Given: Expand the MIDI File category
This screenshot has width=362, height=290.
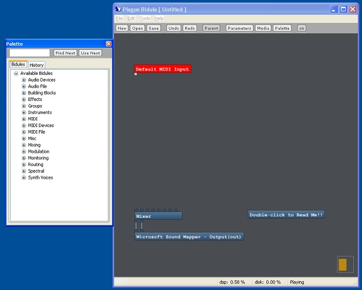Looking at the screenshot, I should (24, 132).
